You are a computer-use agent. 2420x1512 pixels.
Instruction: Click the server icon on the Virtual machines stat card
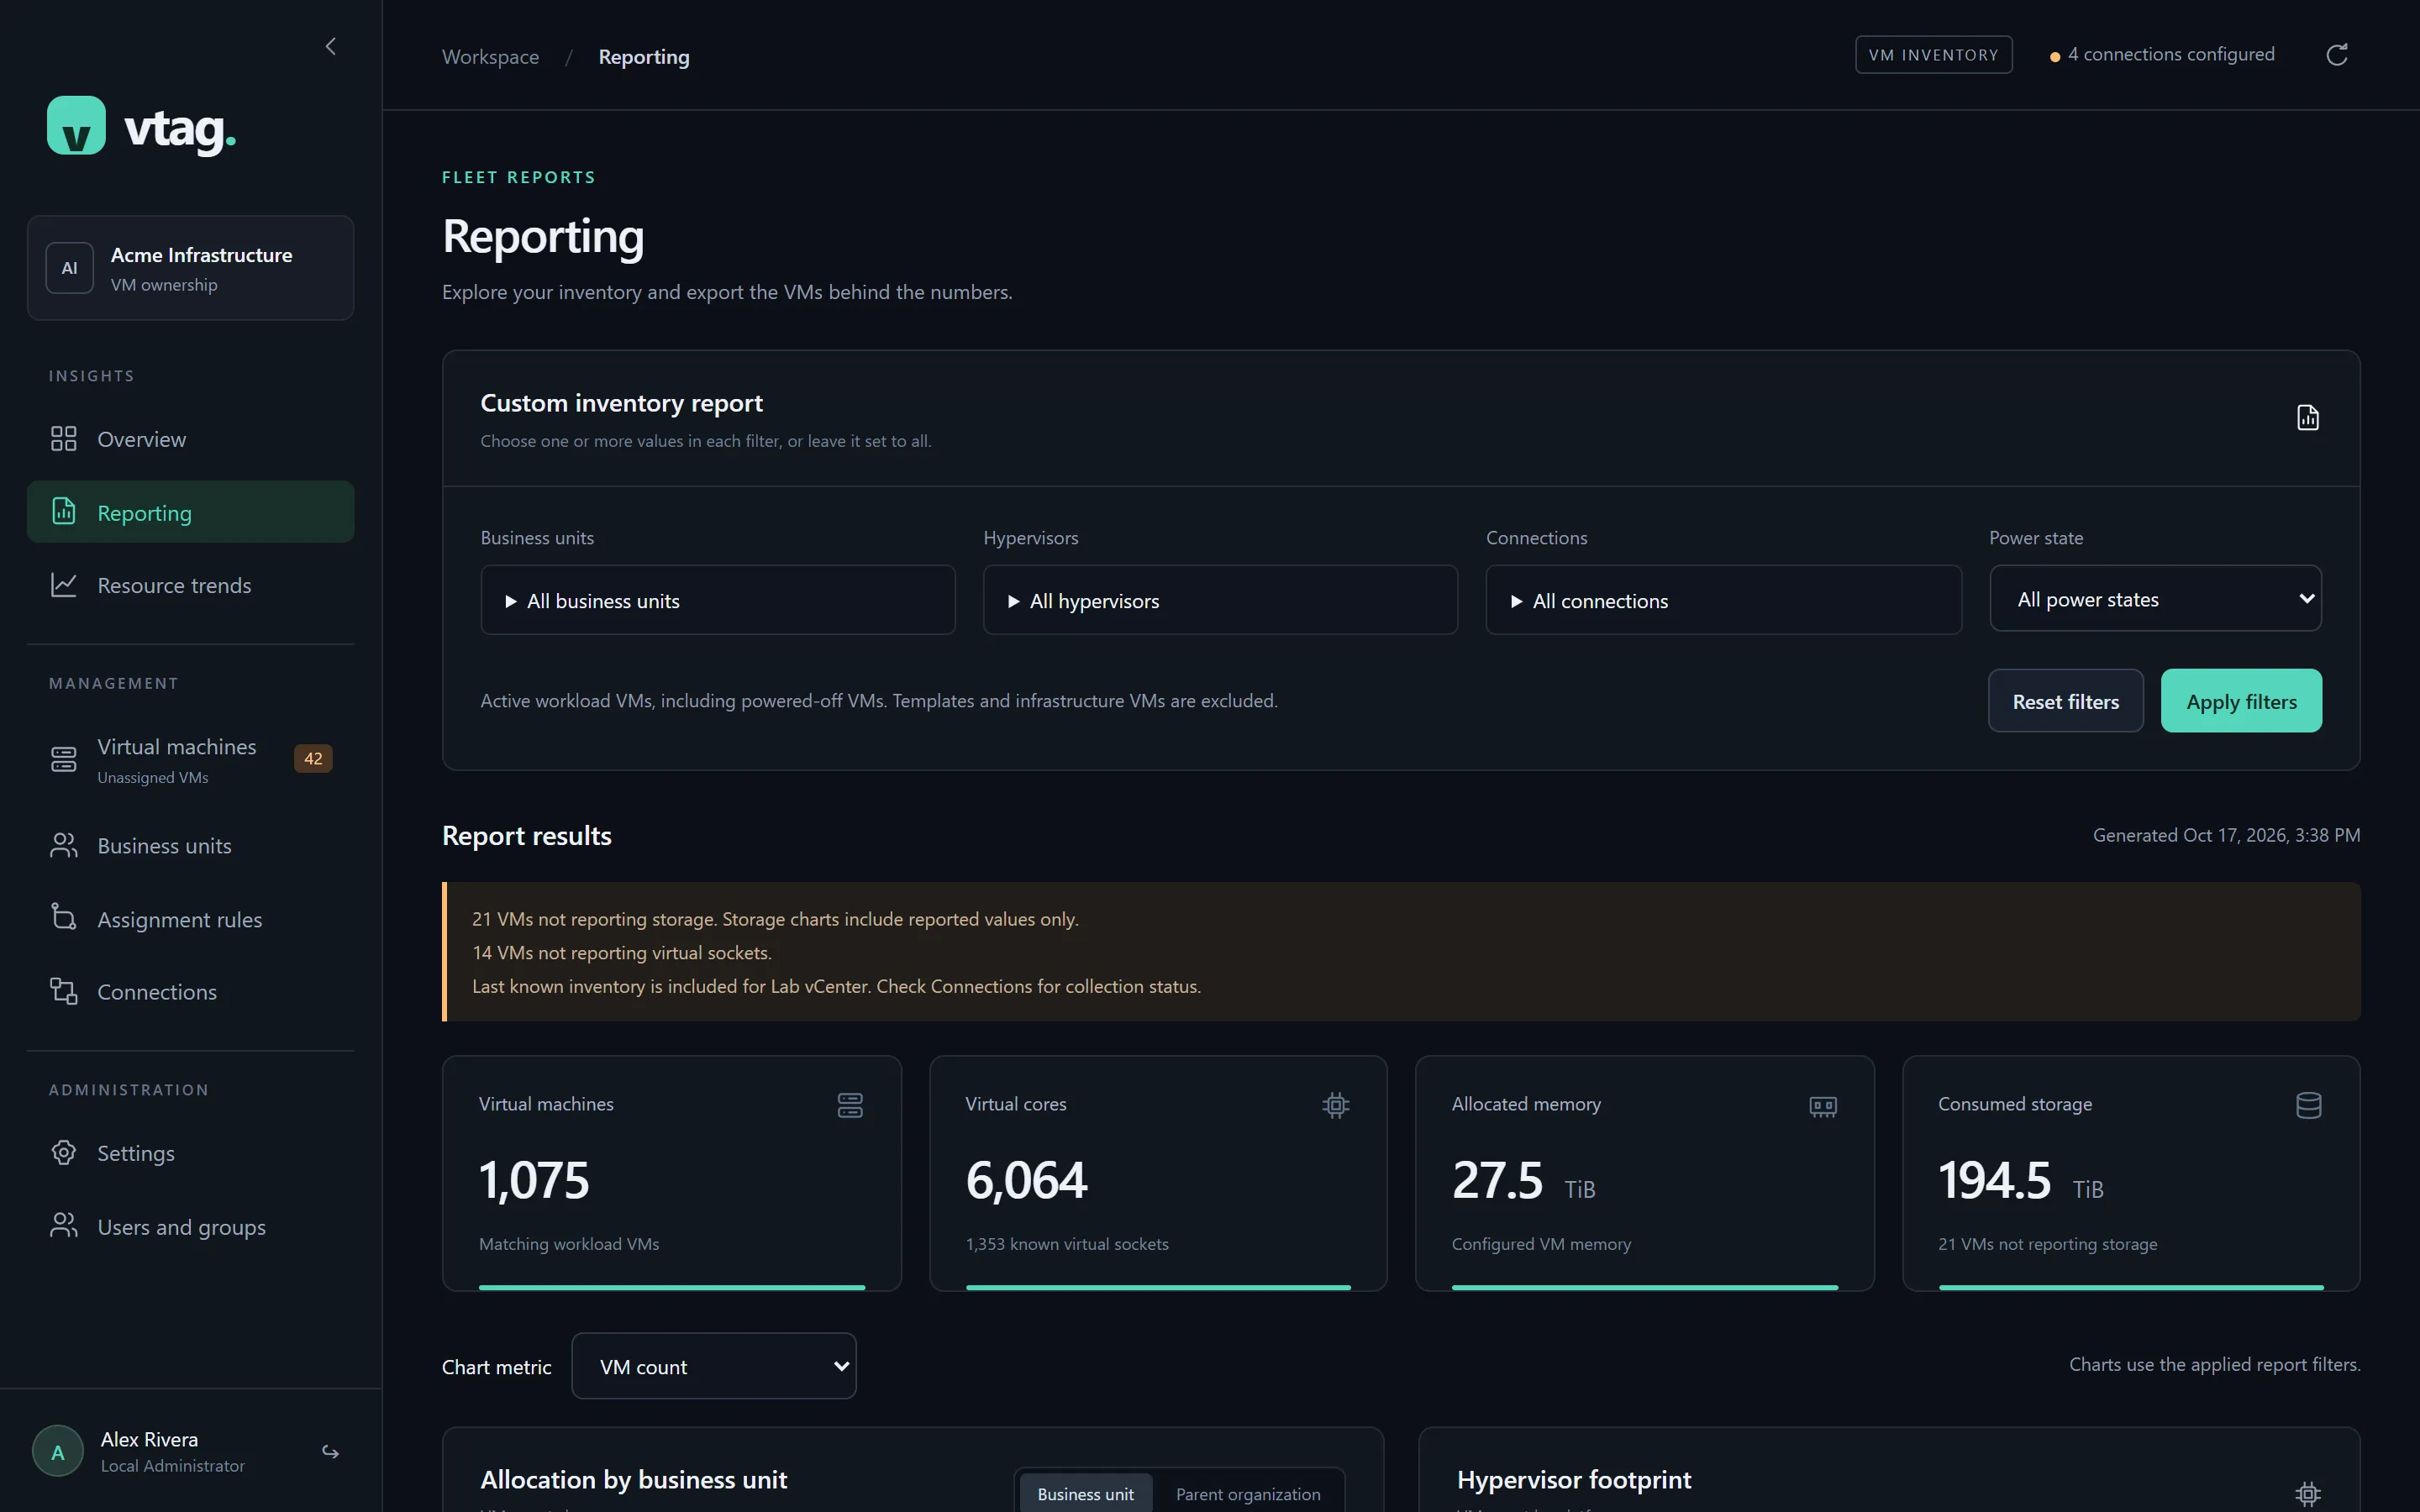coord(850,1105)
